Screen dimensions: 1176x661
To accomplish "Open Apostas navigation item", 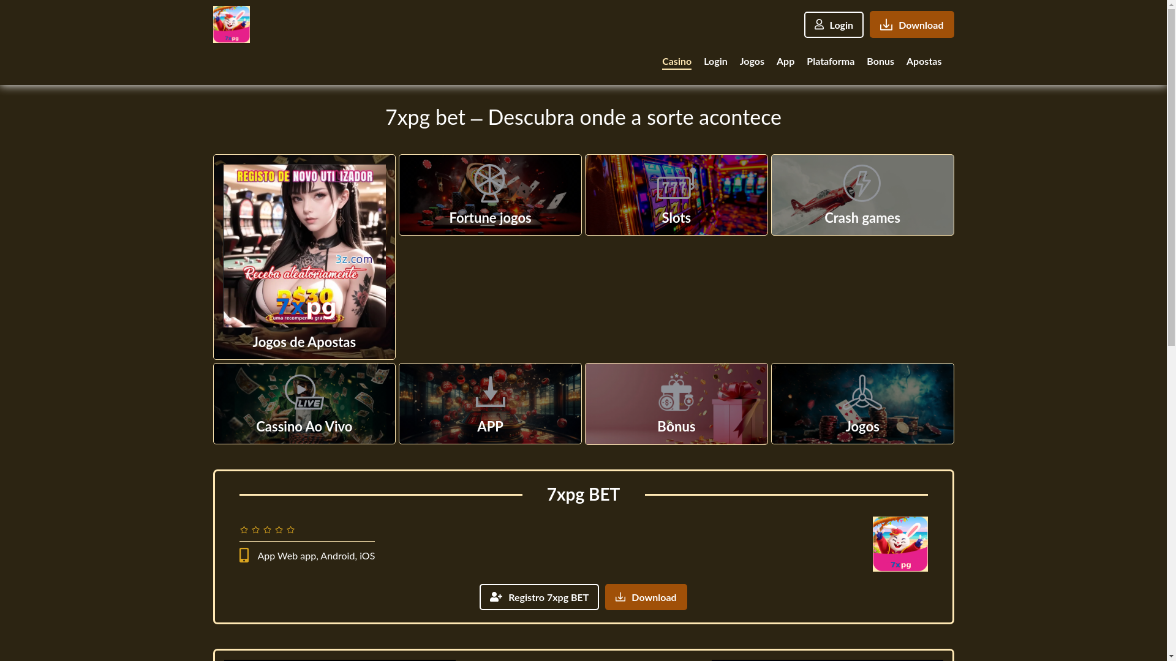I will point(924,61).
